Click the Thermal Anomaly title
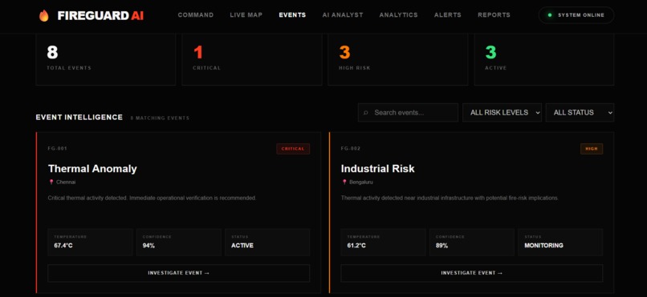647x297 pixels. pos(92,169)
